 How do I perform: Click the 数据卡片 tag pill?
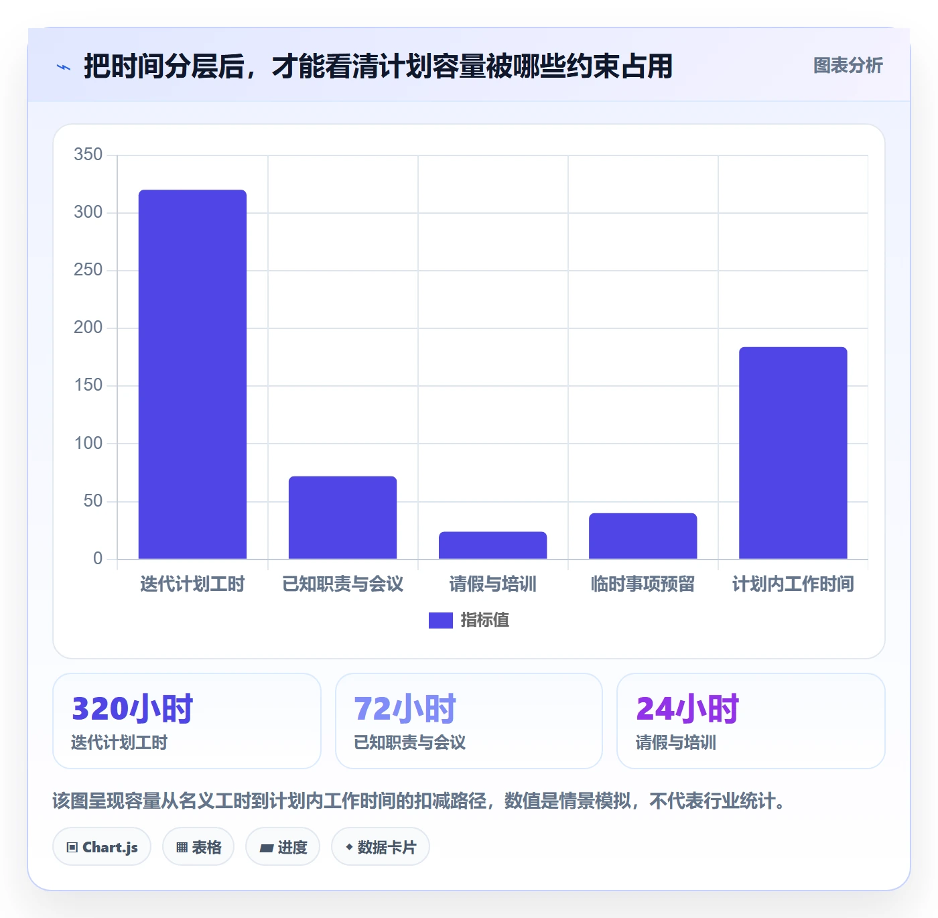tap(381, 848)
